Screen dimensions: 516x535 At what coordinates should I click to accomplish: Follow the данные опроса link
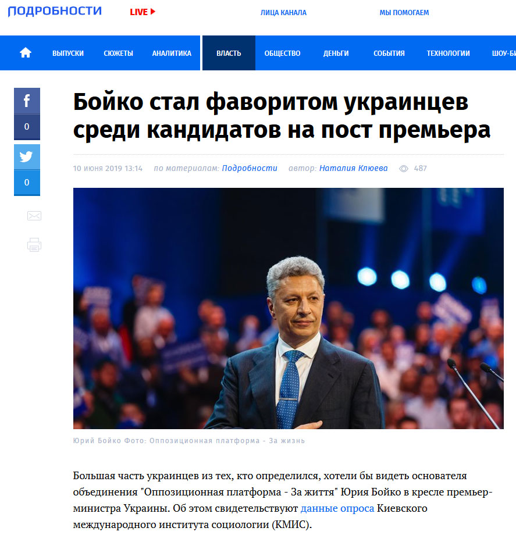tap(337, 508)
